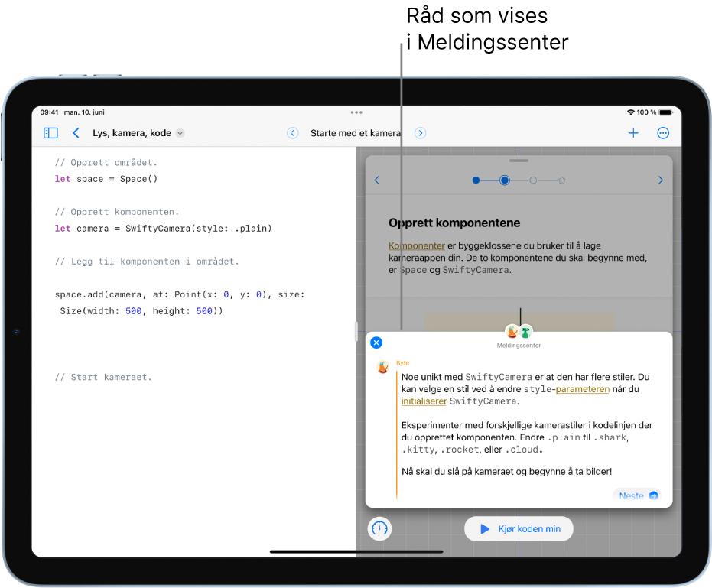Tap the Wi-Fi status icon
The image size is (712, 588).
pos(631,112)
